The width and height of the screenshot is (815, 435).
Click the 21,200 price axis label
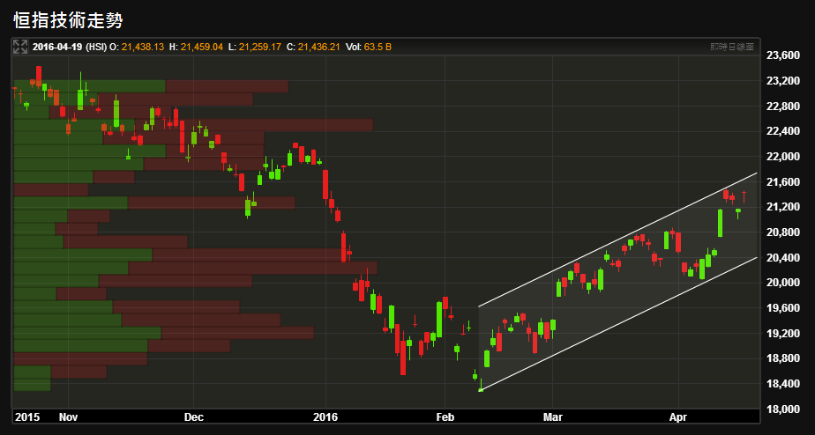click(x=782, y=207)
